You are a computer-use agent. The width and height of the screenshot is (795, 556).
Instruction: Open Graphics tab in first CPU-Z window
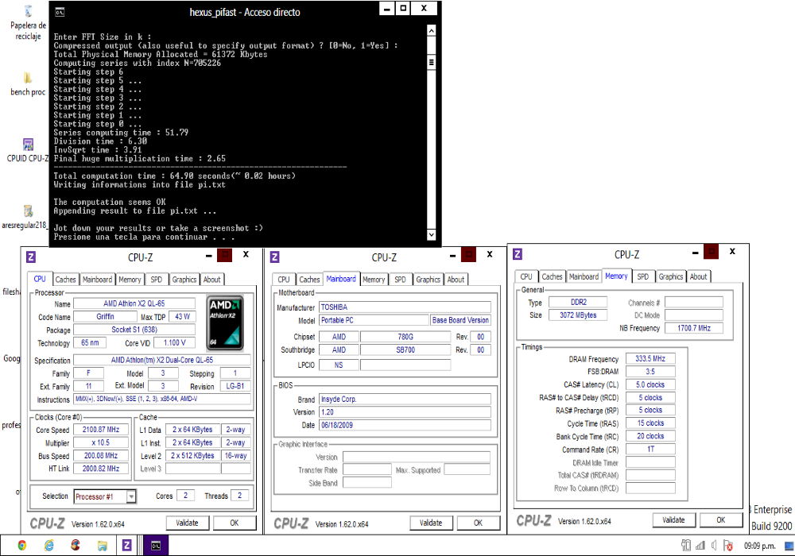tap(184, 280)
